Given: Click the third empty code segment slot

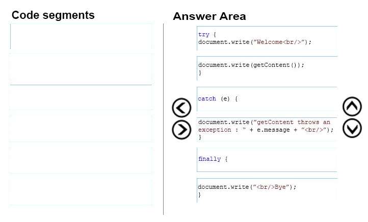Looking at the screenshot, I should pyautogui.click(x=81, y=97).
